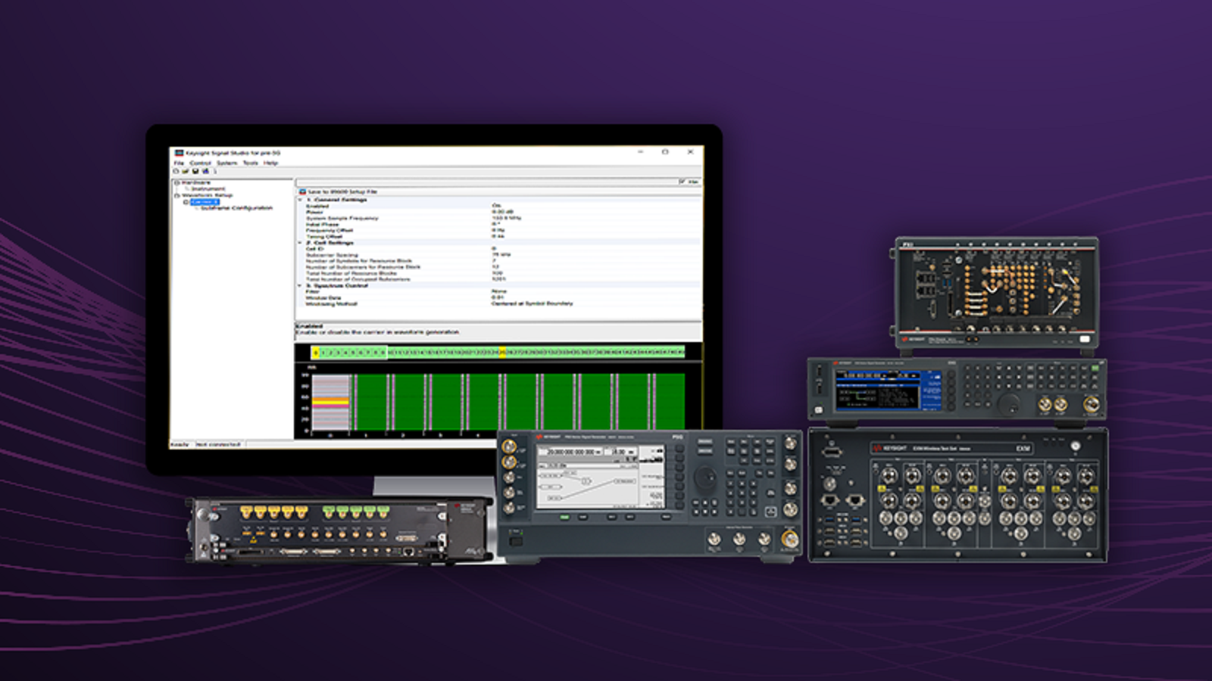This screenshot has width=1212, height=681.
Task: Select yellow subframe 25 in the strip
Action: coord(502,353)
